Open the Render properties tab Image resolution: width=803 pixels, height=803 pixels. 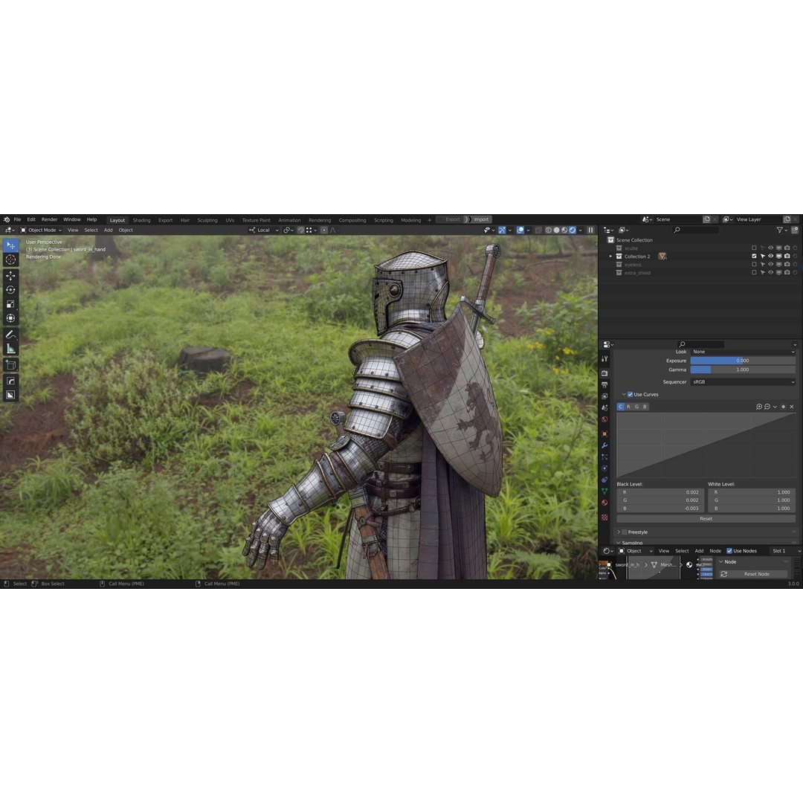(x=604, y=373)
